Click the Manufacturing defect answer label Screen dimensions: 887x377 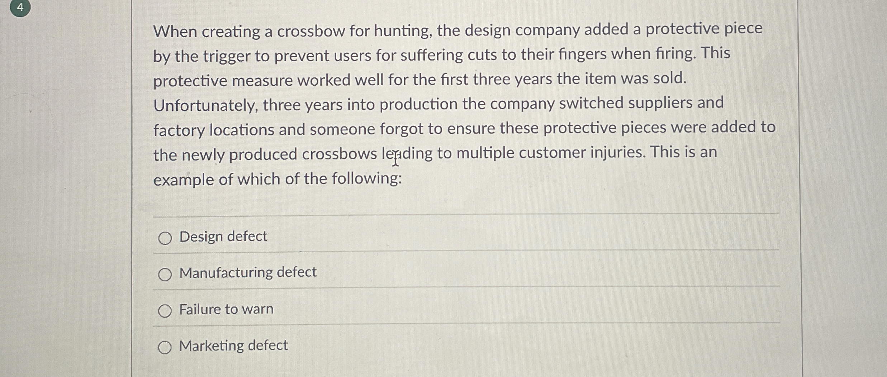click(x=247, y=272)
